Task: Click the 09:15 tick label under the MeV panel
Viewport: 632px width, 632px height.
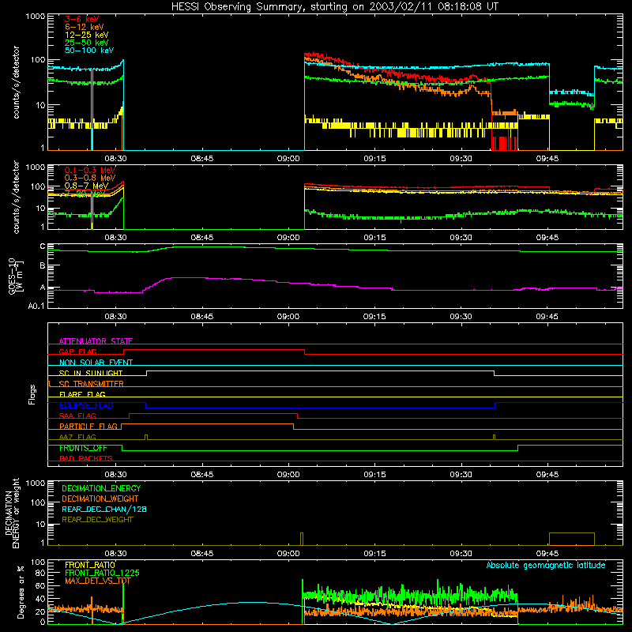Action: (x=374, y=238)
